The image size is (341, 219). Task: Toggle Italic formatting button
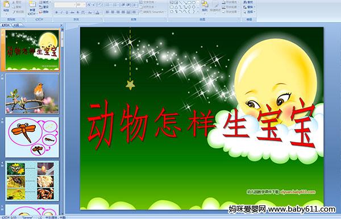tap(61, 13)
